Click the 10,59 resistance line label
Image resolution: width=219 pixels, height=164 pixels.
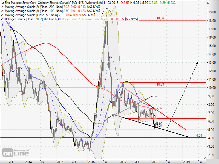(160, 84)
